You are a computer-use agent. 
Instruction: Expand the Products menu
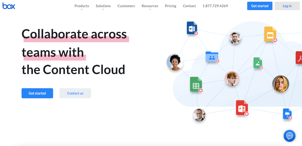[x=82, y=6]
